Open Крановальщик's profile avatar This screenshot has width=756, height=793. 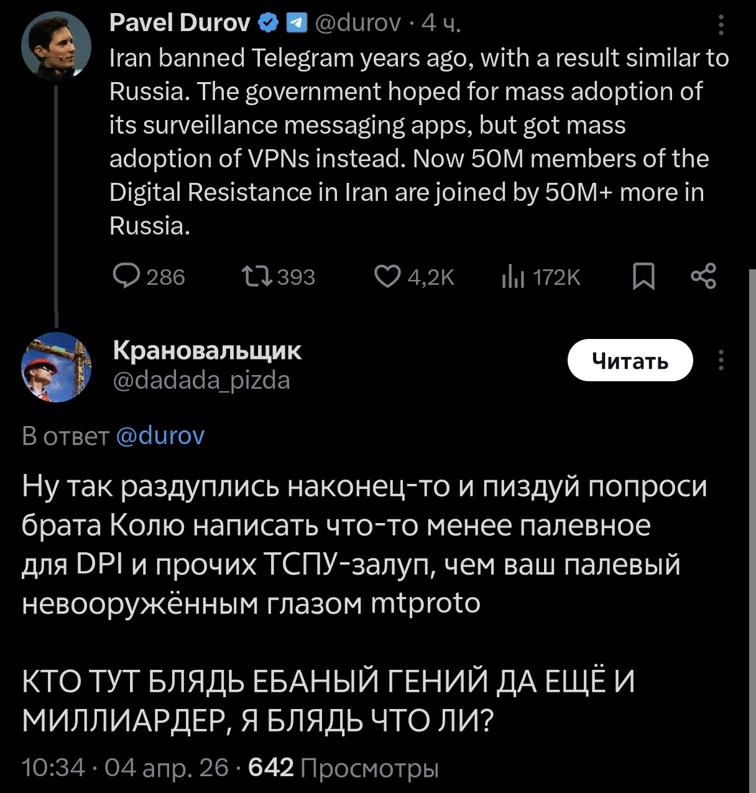coord(57,367)
